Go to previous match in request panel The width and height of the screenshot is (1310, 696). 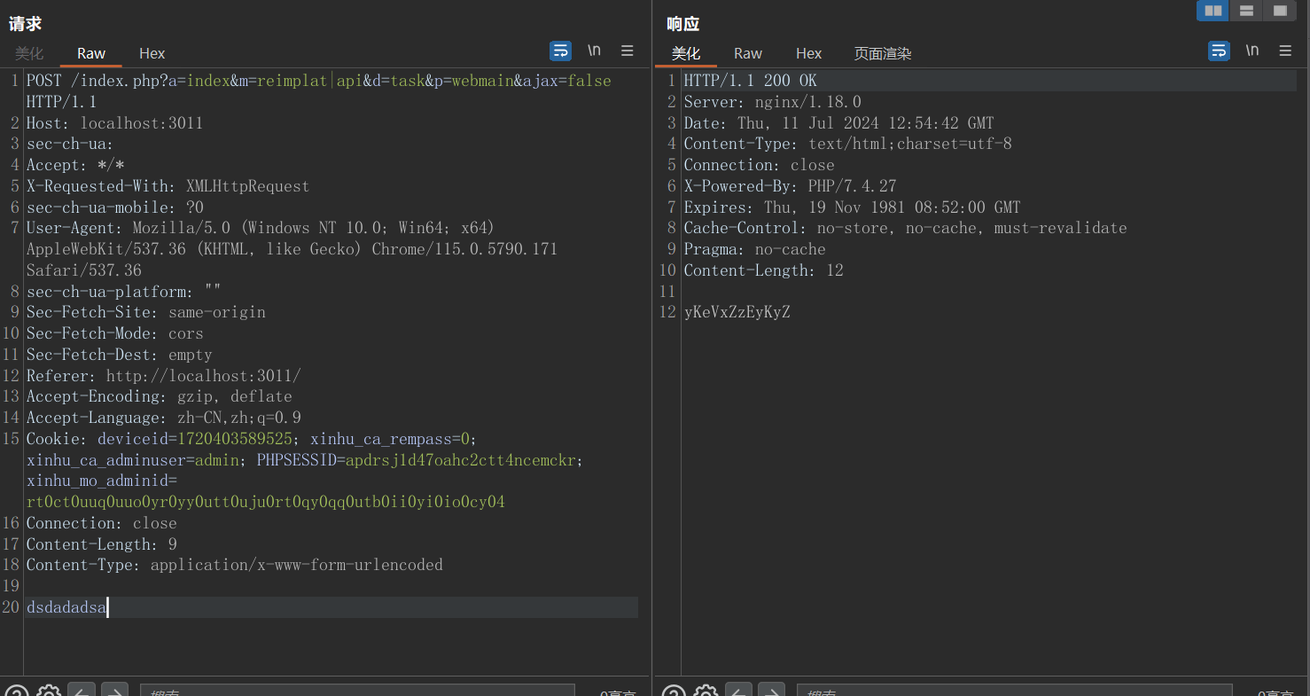pos(82,692)
